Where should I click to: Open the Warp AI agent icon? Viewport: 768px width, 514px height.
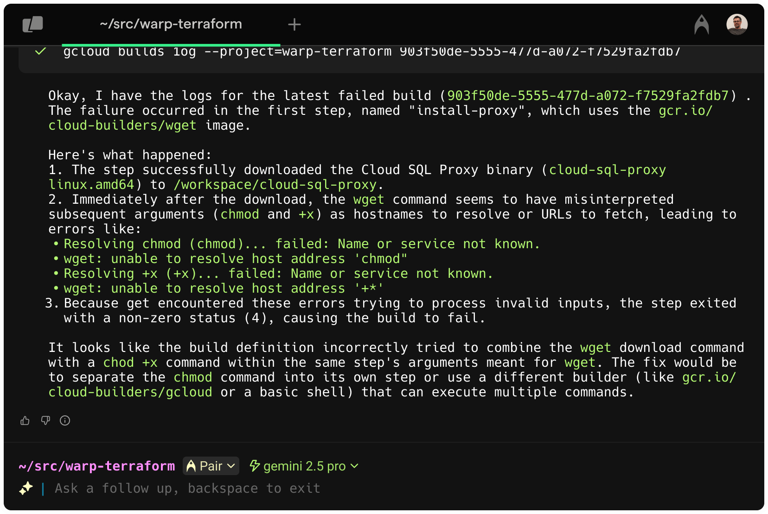coord(701,25)
